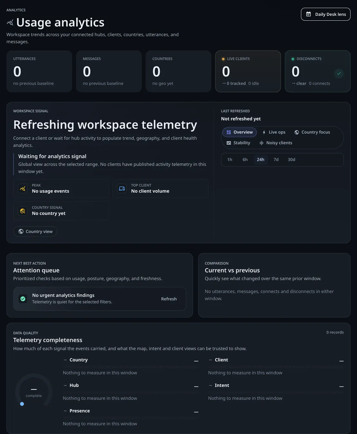This screenshot has height=434, width=357.
Task: Select the 24h time range
Action: pos(261,160)
